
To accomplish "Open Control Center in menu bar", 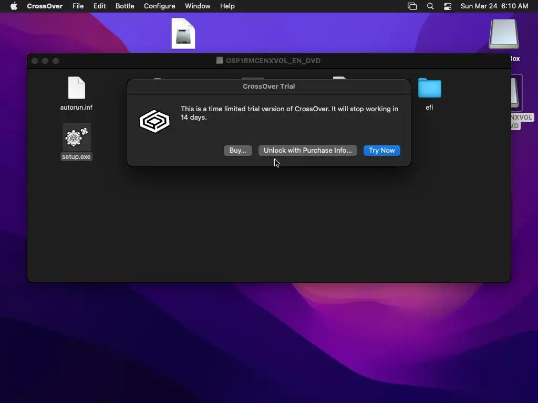I will pos(448,6).
